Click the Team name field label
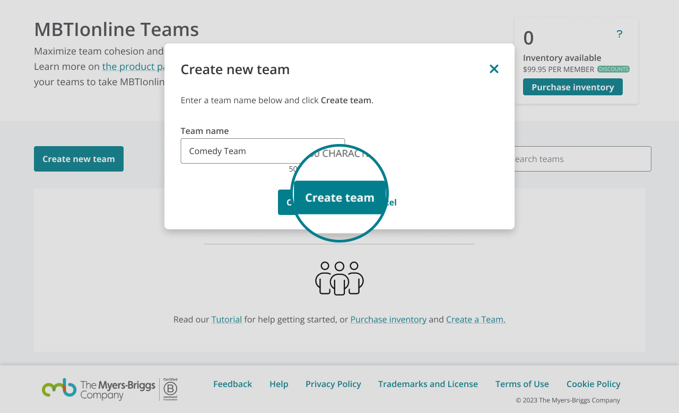Viewport: 679px width, 413px height. click(205, 131)
